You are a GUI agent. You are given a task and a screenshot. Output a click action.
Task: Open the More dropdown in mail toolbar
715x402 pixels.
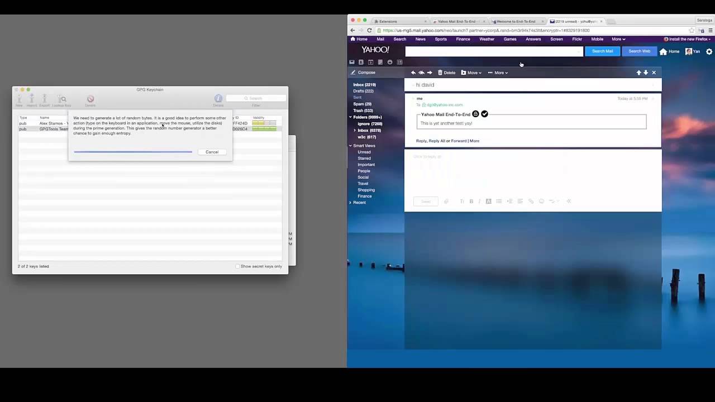[x=498, y=73]
